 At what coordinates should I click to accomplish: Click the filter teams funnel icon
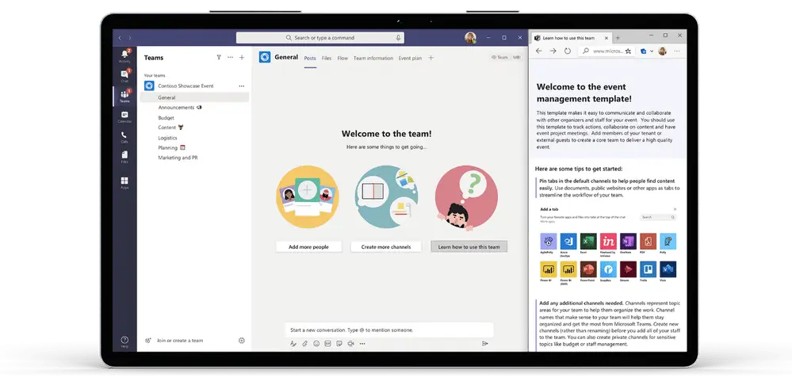click(219, 58)
